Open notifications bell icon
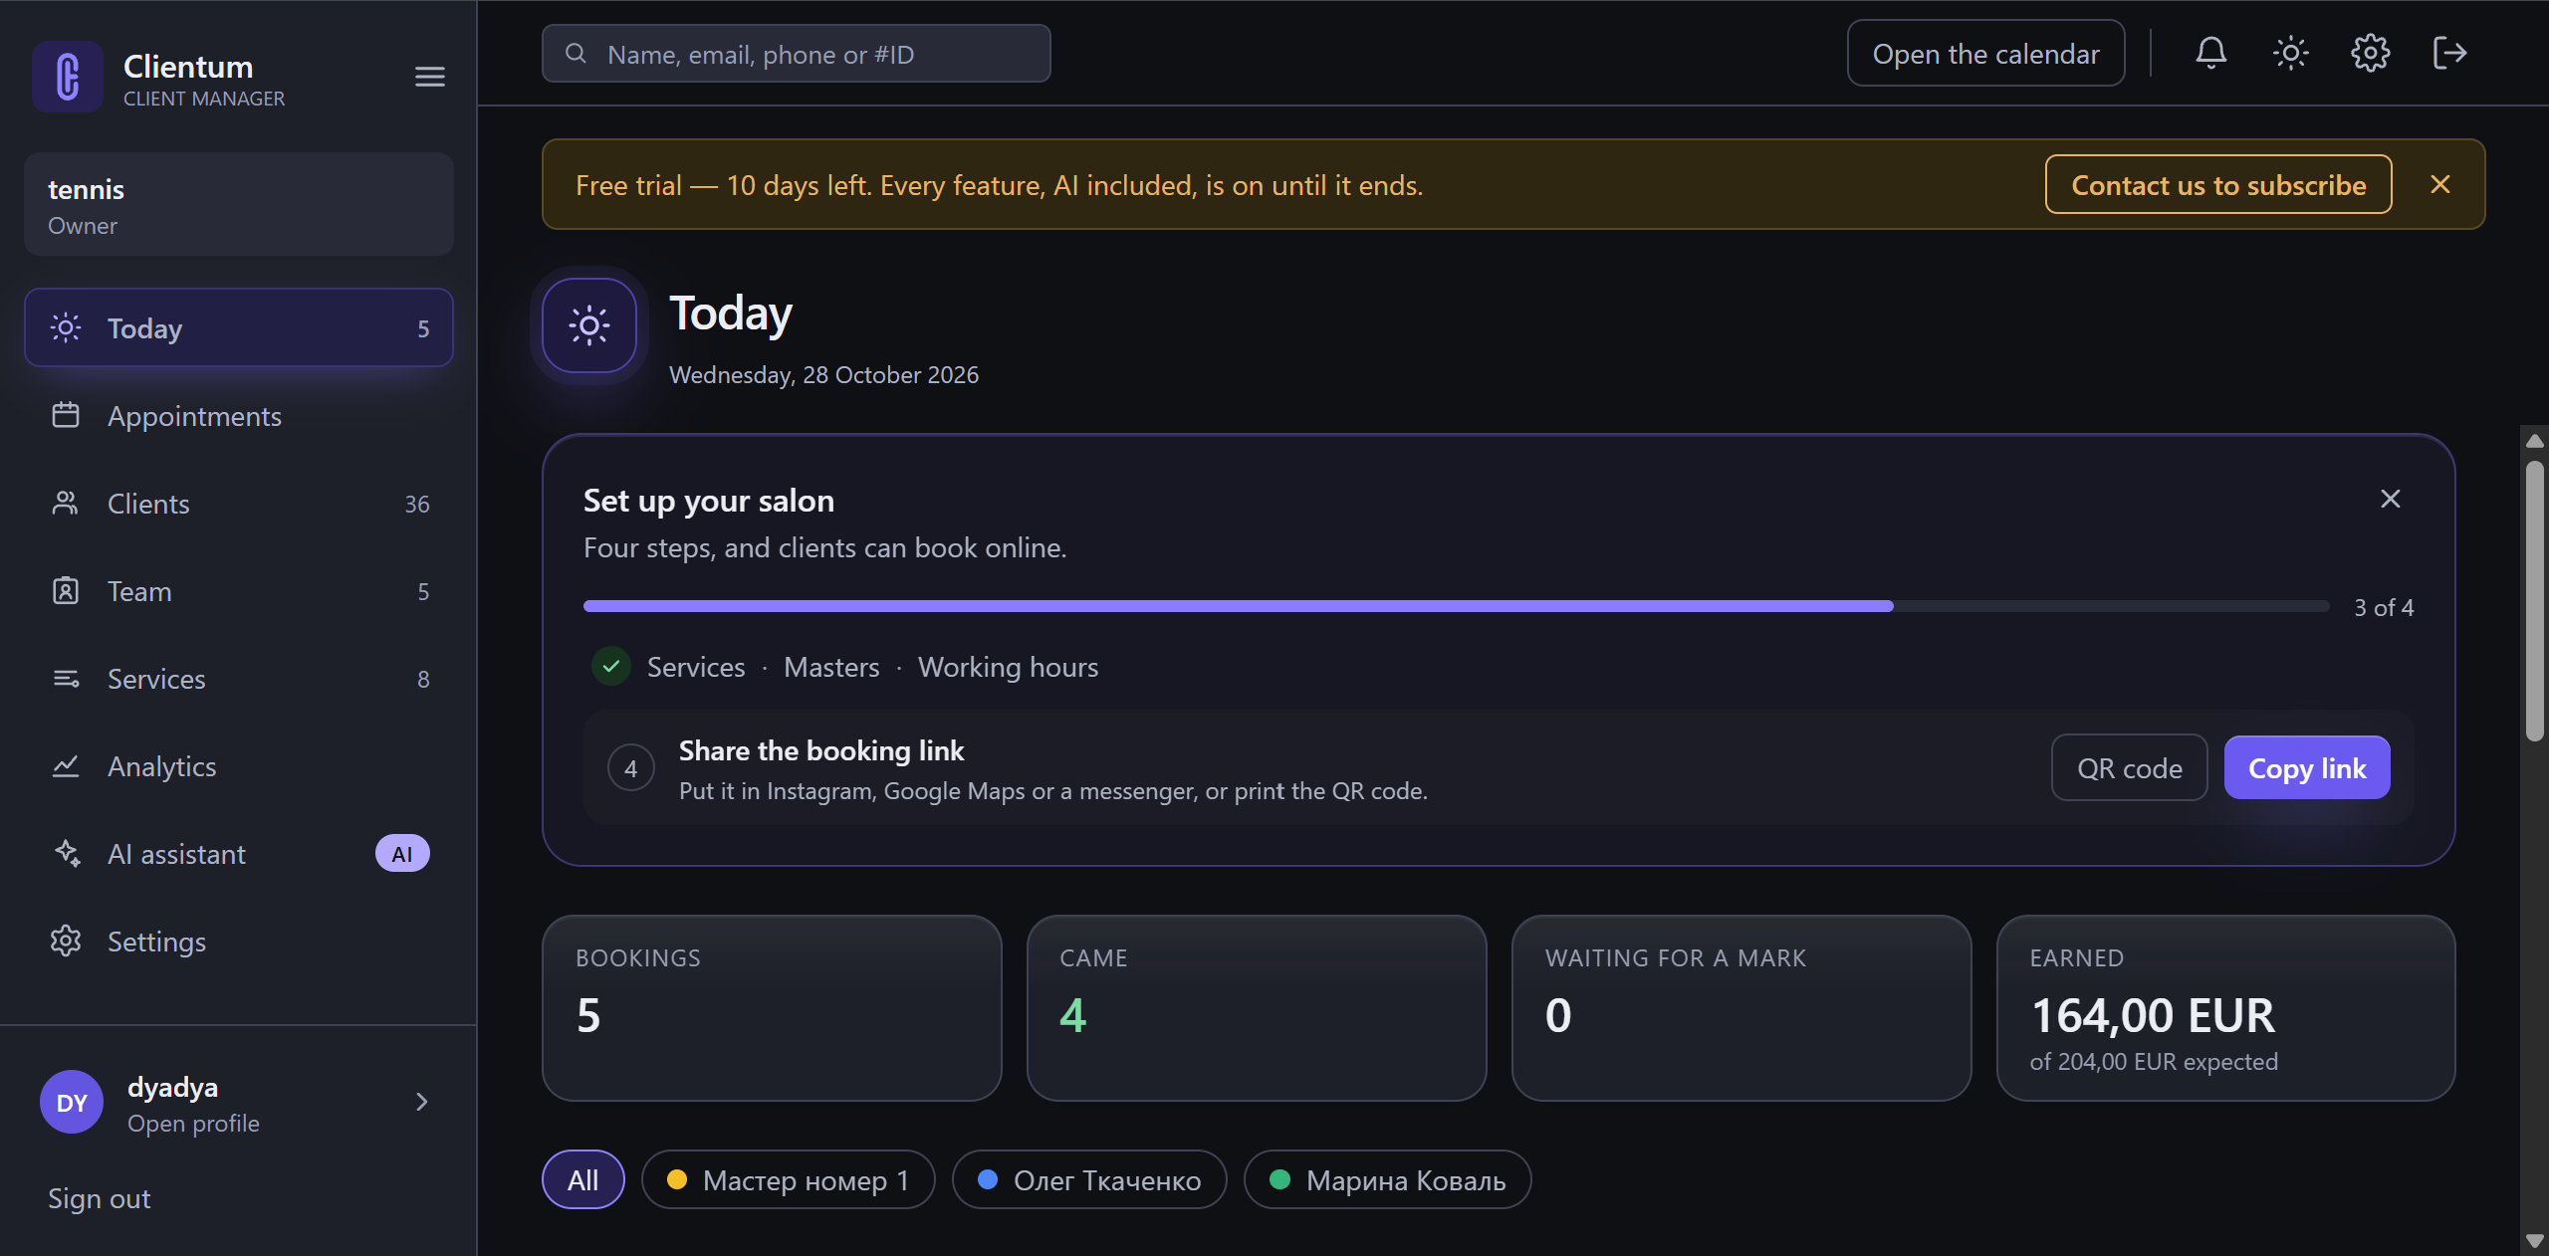 click(x=2210, y=53)
